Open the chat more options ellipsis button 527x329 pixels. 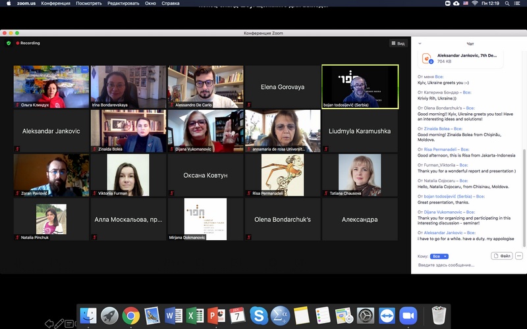click(519, 256)
